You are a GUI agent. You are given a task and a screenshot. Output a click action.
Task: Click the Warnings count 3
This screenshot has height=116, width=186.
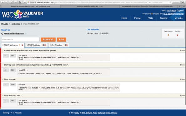pos(168,35)
